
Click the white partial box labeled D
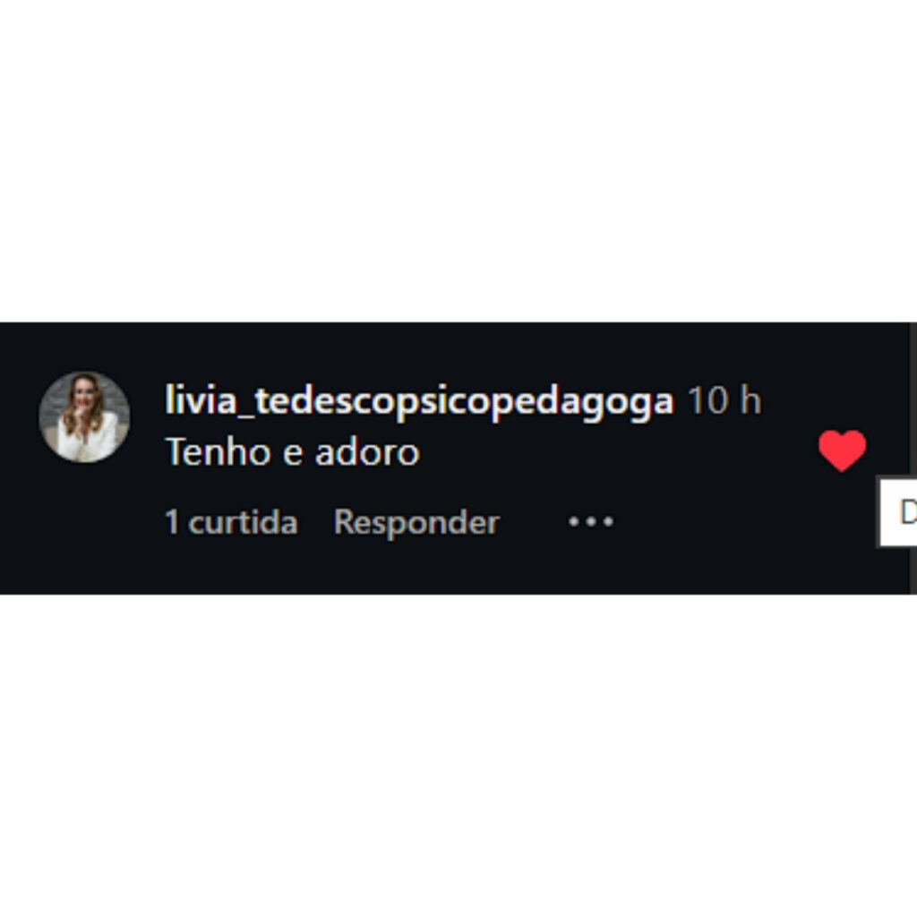898,512
